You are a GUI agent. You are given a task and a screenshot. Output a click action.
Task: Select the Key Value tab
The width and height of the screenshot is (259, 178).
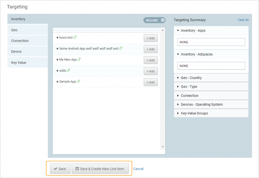pyautogui.click(x=28, y=63)
